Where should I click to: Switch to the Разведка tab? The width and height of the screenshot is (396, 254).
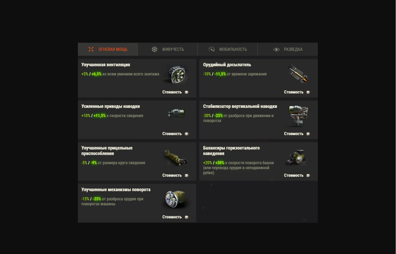[288, 49]
